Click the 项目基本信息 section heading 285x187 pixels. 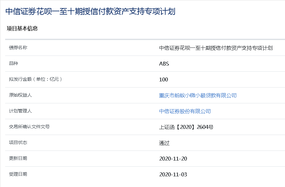(x=22, y=28)
